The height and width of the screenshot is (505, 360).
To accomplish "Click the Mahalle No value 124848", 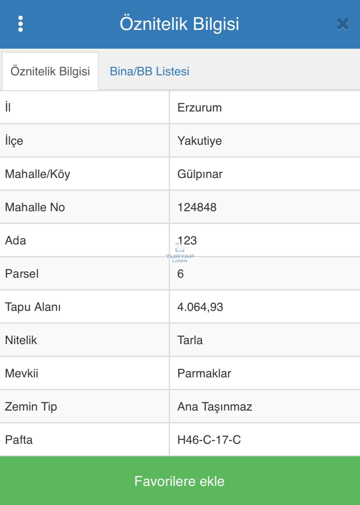I will tap(197, 207).
